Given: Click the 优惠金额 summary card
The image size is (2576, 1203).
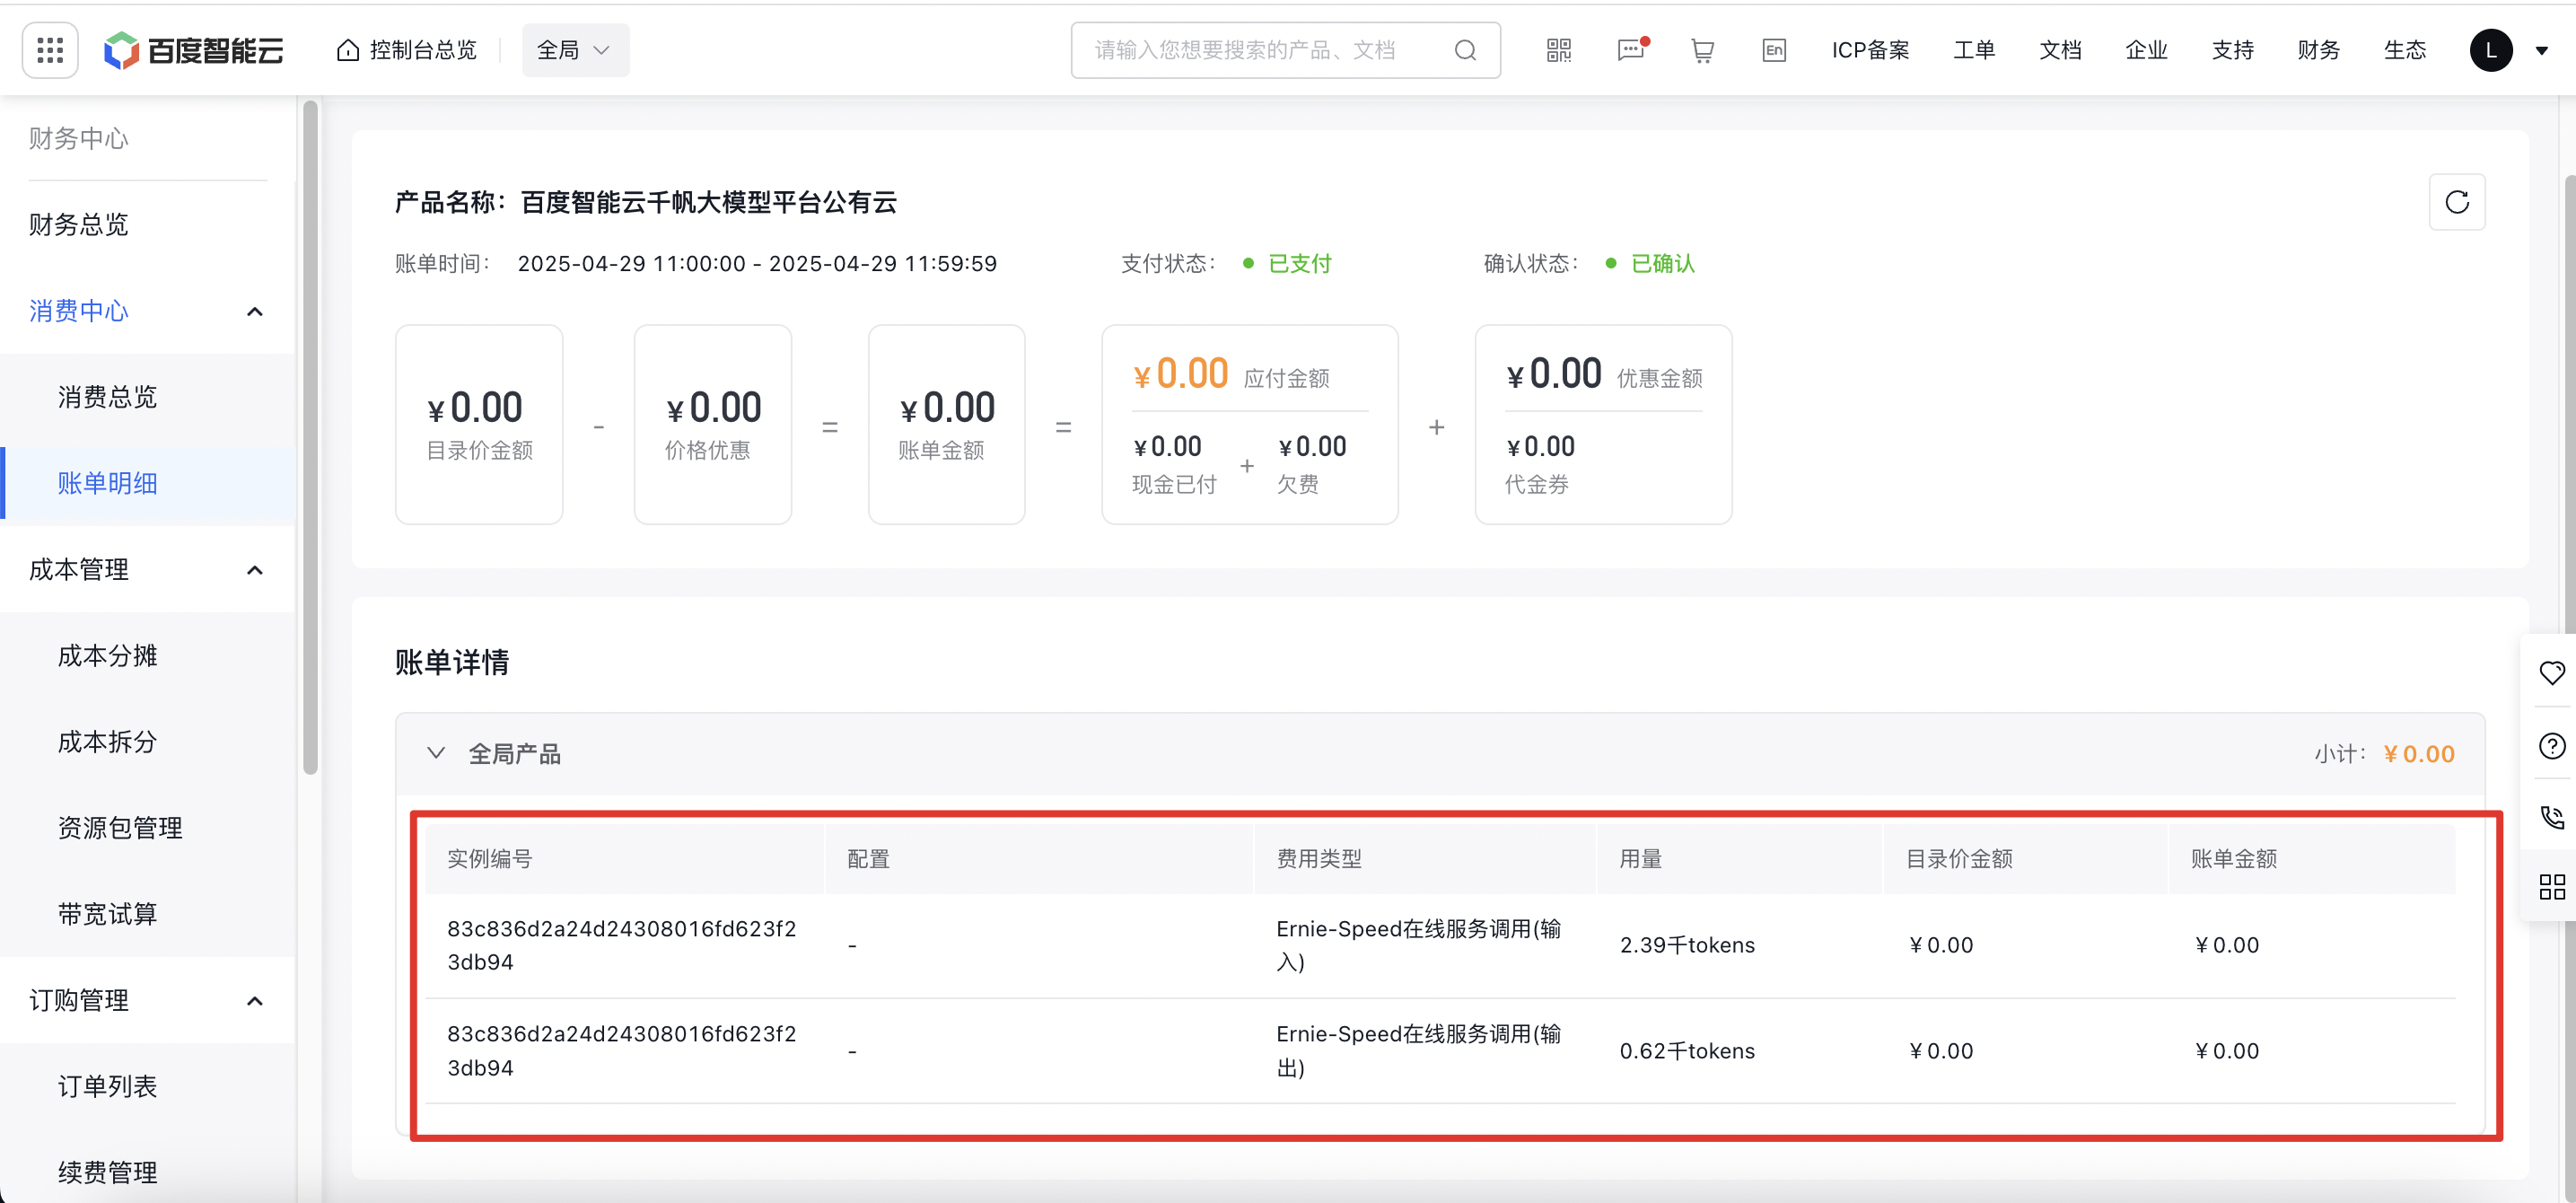Looking at the screenshot, I should 1603,424.
